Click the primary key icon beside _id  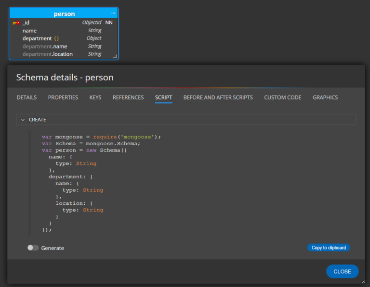(16, 23)
